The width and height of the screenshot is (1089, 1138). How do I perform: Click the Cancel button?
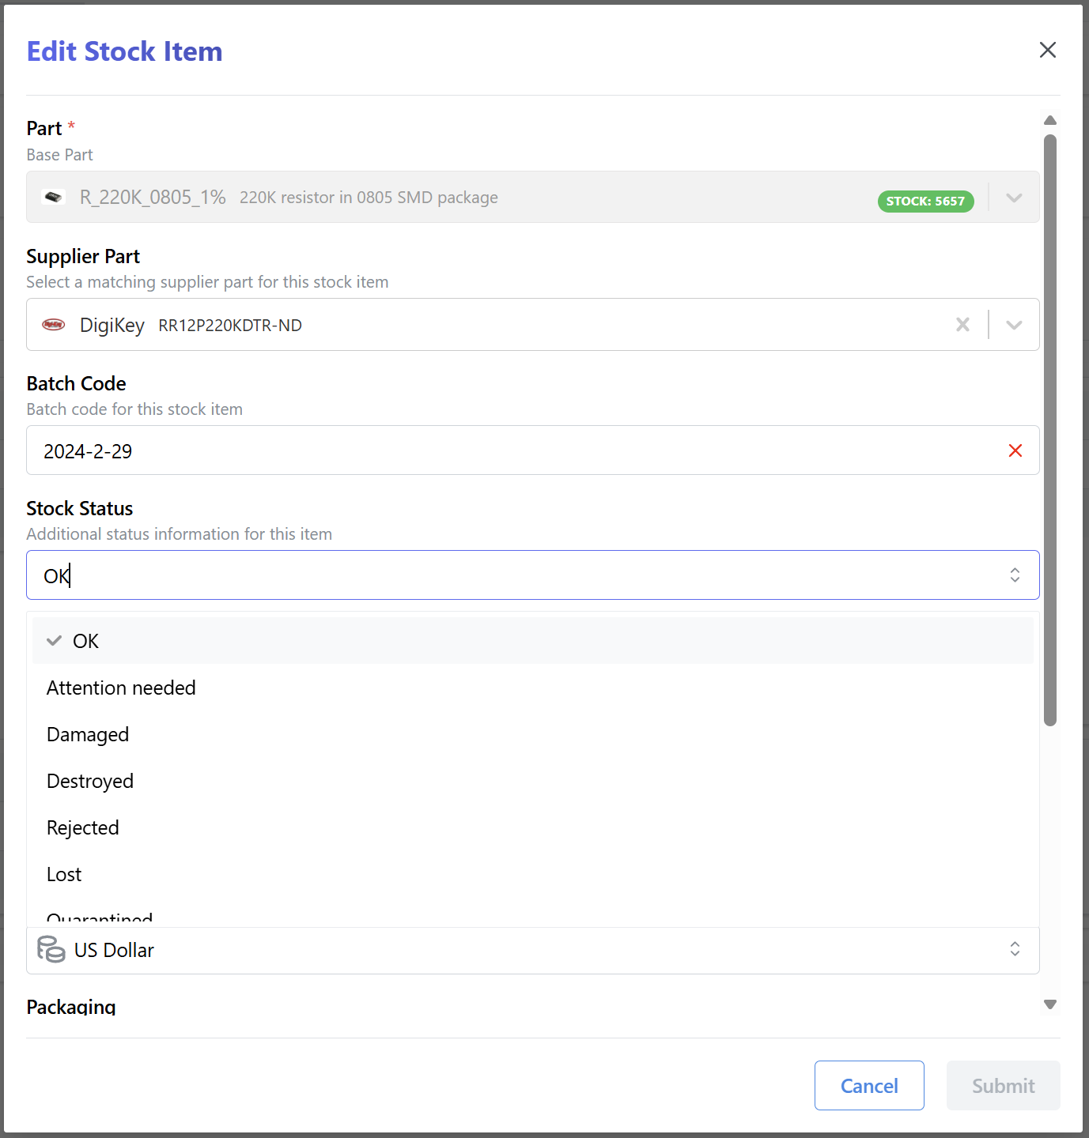tap(869, 1085)
